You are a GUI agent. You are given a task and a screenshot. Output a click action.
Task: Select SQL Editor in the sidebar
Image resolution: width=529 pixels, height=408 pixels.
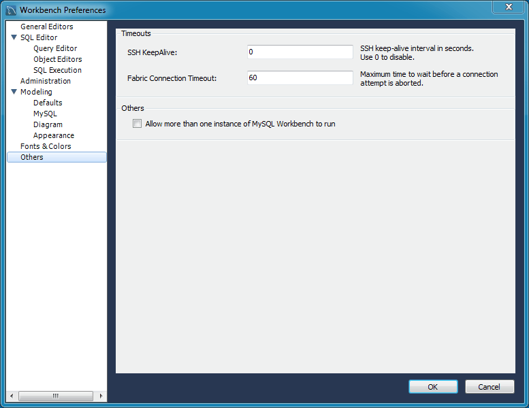(39, 37)
